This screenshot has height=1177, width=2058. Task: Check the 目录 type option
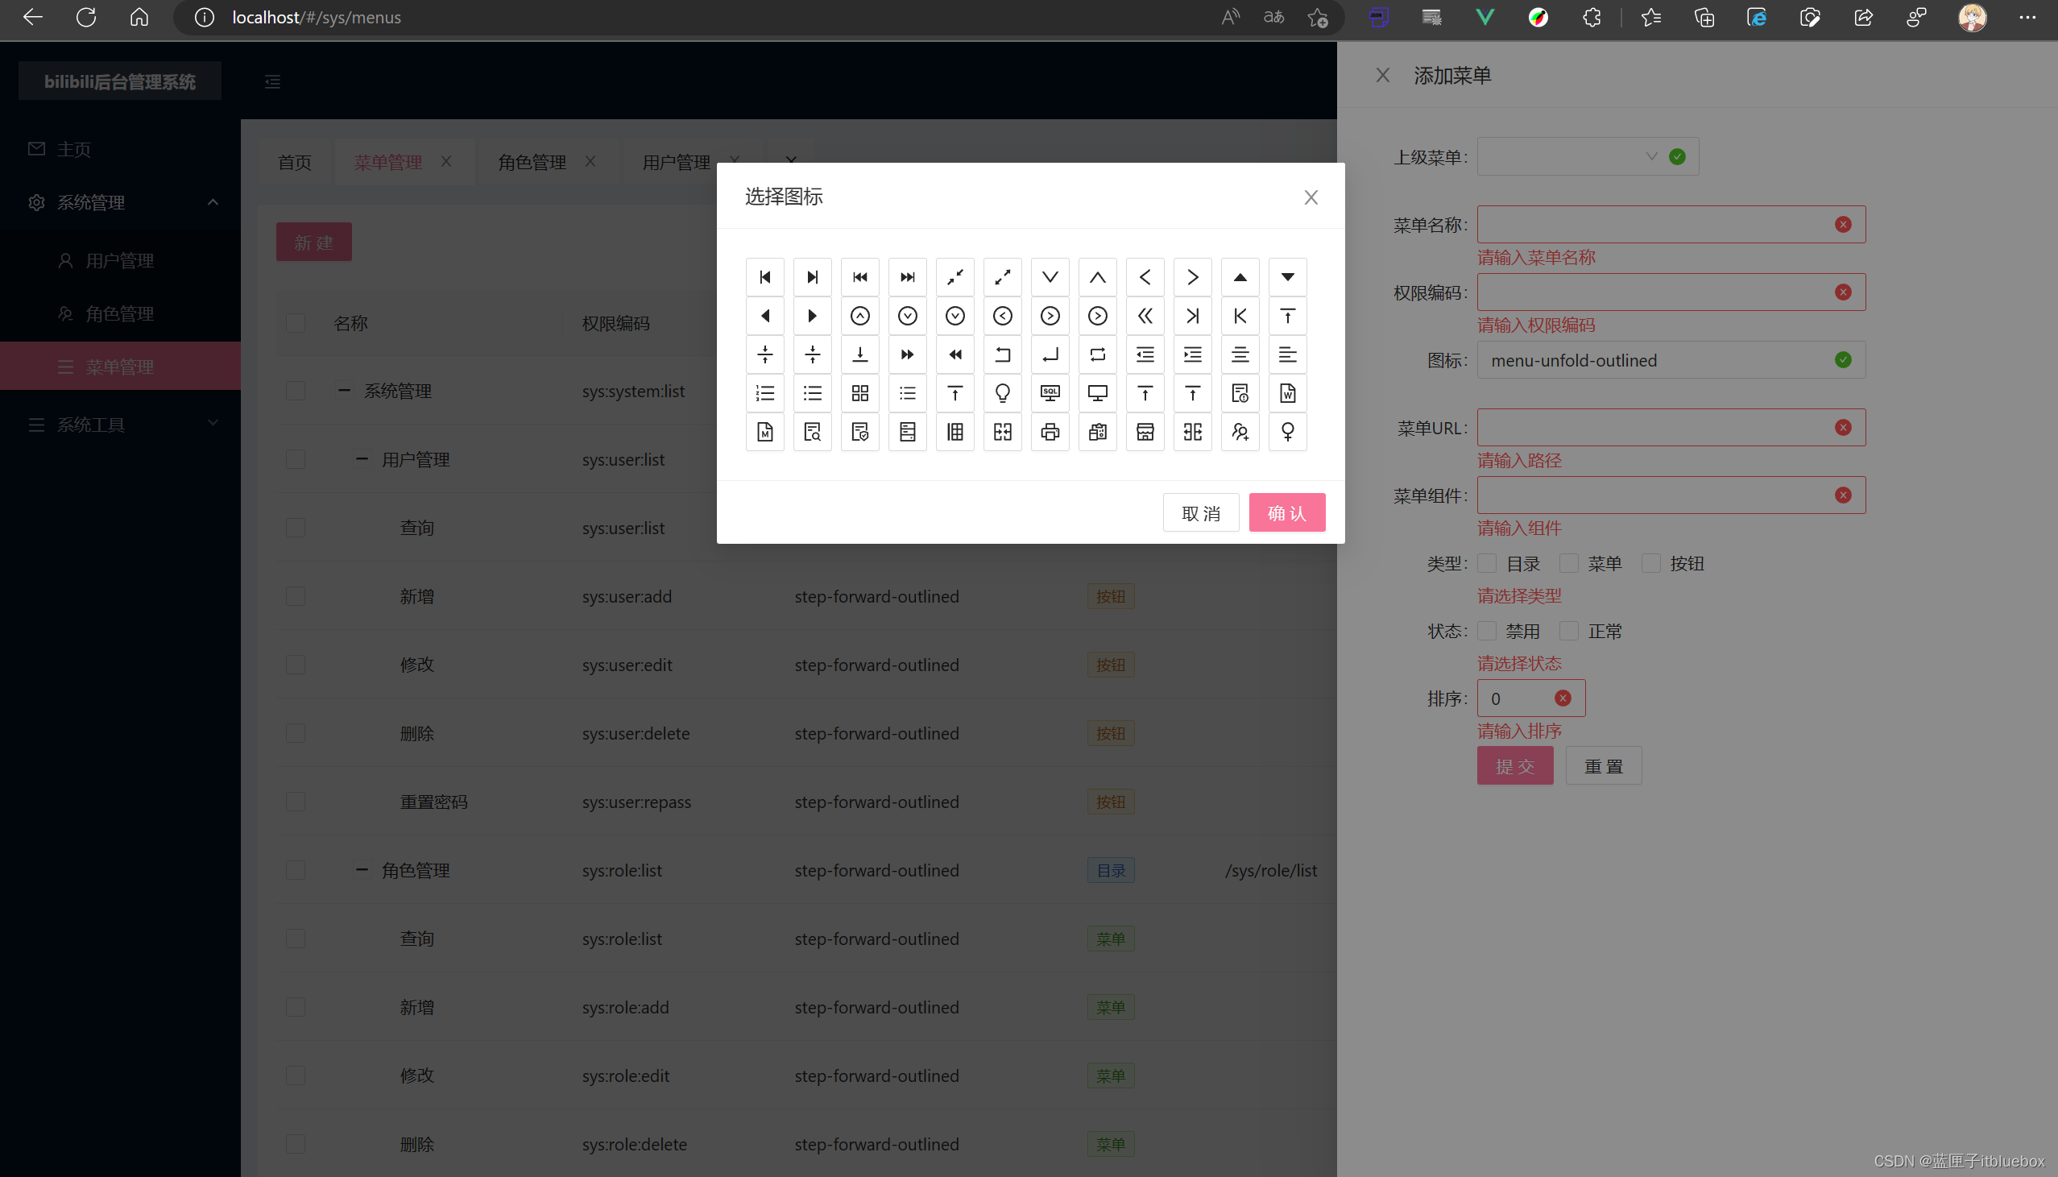coord(1487,563)
